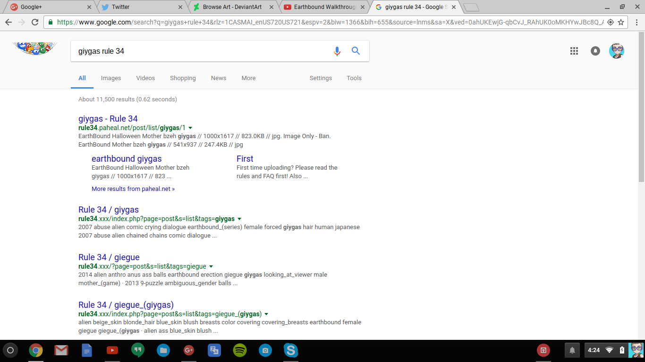Open the Files app from the shelf
This screenshot has width=645, height=362.
[x=163, y=350]
